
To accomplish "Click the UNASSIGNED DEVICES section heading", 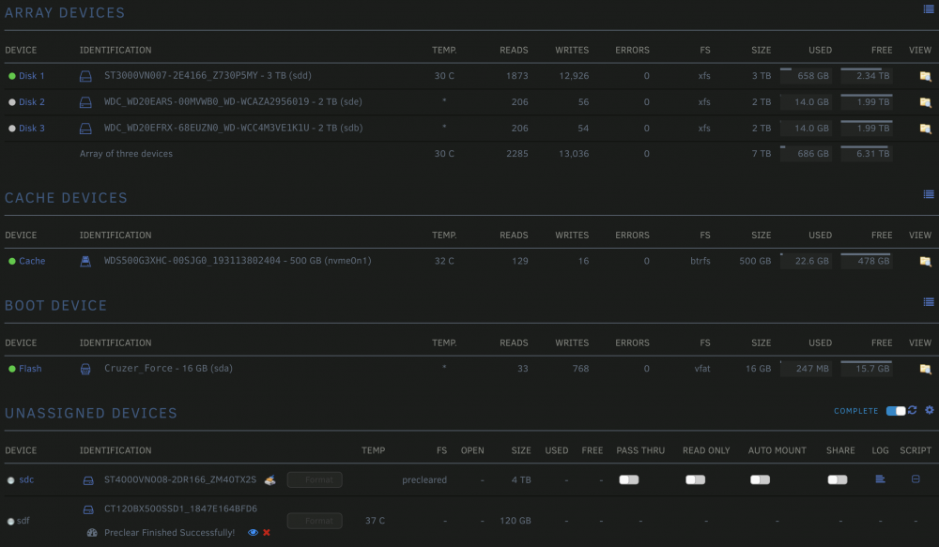I will (91, 413).
